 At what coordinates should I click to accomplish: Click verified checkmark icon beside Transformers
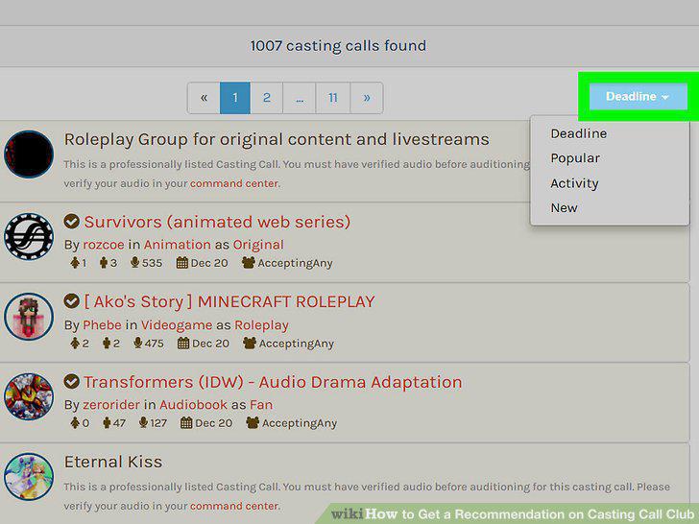coord(71,381)
